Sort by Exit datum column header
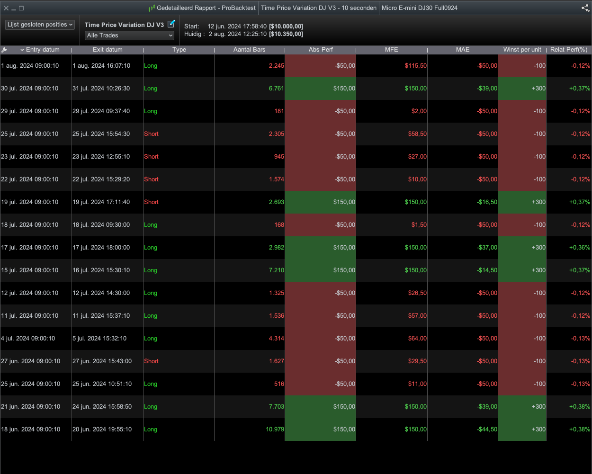Screen dimensions: 592x474 [x=108, y=50]
